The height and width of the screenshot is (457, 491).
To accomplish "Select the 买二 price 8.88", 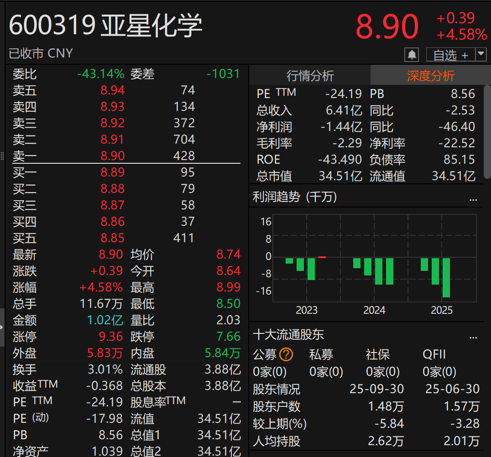I will point(112,188).
